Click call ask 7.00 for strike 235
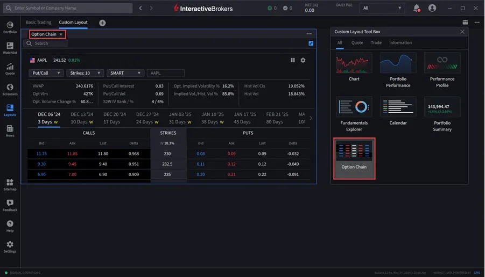485x277 pixels. 72,174
